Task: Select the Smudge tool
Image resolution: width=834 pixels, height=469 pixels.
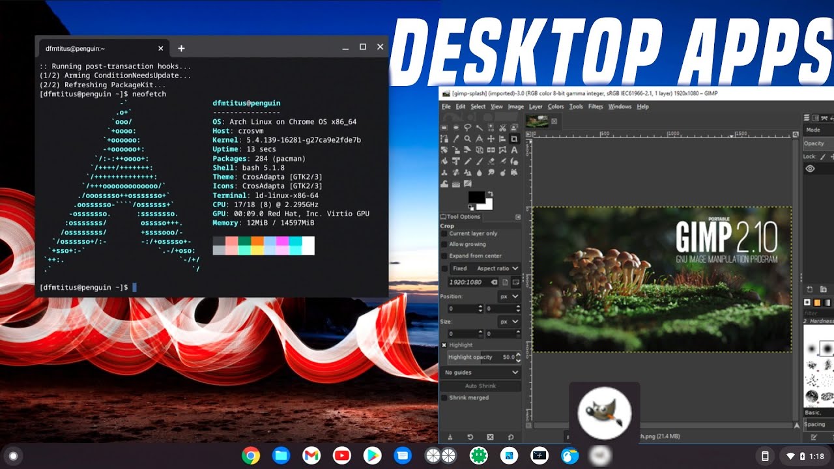Action: coord(491,173)
